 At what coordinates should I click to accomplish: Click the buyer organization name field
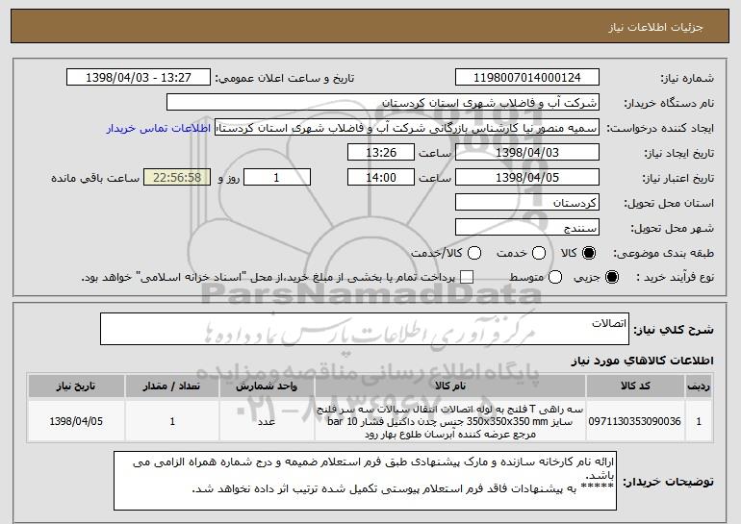point(383,103)
